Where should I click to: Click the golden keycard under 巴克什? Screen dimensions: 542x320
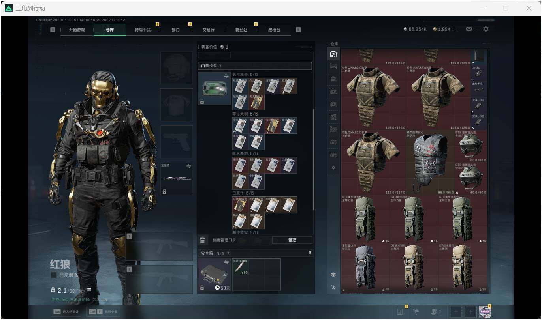240,205
